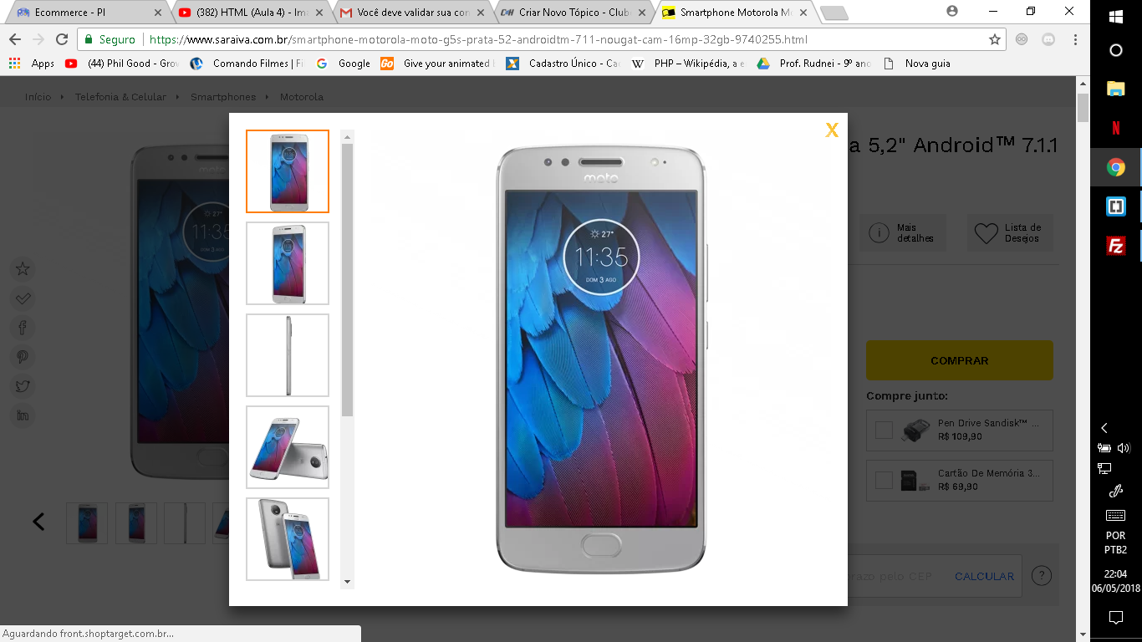The width and height of the screenshot is (1142, 642).
Task: Open File Explorer from the taskbar
Action: coord(1115,89)
